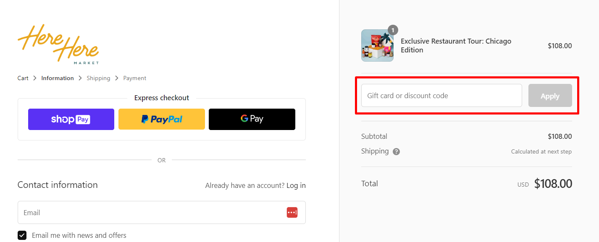
Task: Click the chevron after Cart breadcrumb
Action: tap(35, 78)
